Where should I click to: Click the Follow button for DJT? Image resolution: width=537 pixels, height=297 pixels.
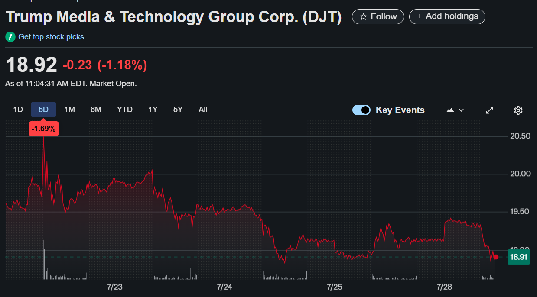(x=378, y=16)
